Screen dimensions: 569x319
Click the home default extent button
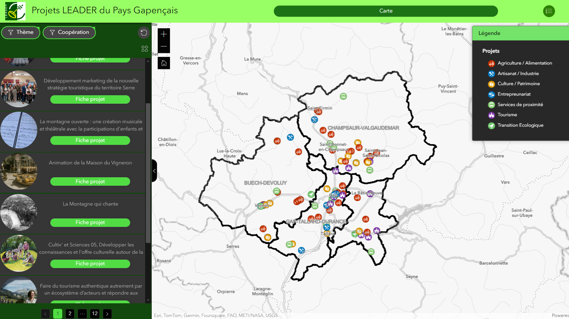164,63
